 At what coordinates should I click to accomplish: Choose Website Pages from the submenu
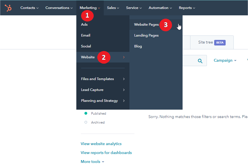point(146,25)
